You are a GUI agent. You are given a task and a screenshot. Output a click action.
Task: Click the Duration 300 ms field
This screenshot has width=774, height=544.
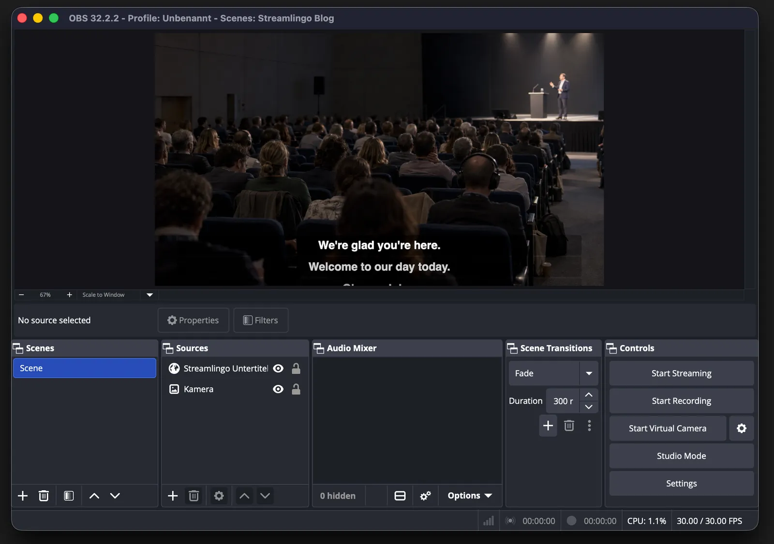[x=563, y=401]
